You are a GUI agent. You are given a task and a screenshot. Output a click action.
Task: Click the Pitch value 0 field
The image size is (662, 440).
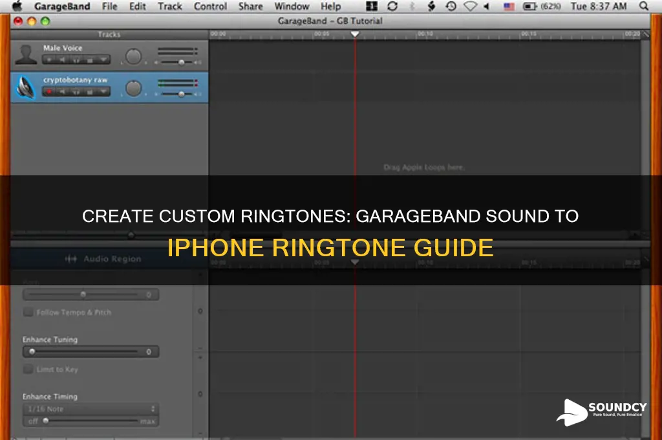click(x=149, y=294)
